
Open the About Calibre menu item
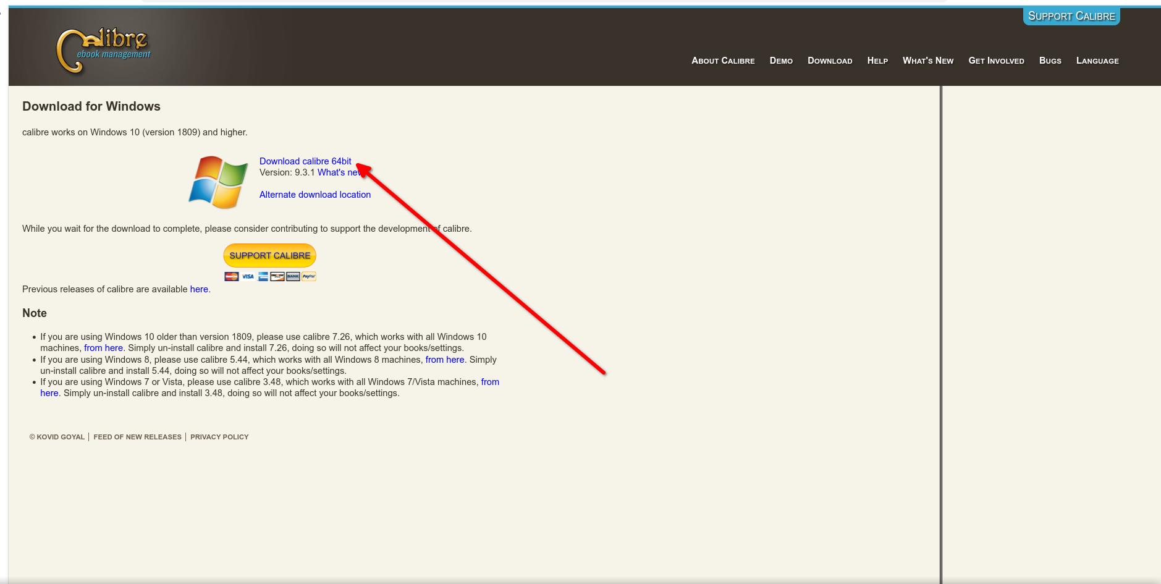point(723,61)
